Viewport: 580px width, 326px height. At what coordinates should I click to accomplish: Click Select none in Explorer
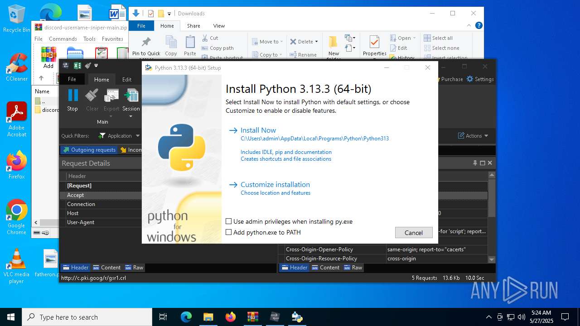tap(442, 48)
